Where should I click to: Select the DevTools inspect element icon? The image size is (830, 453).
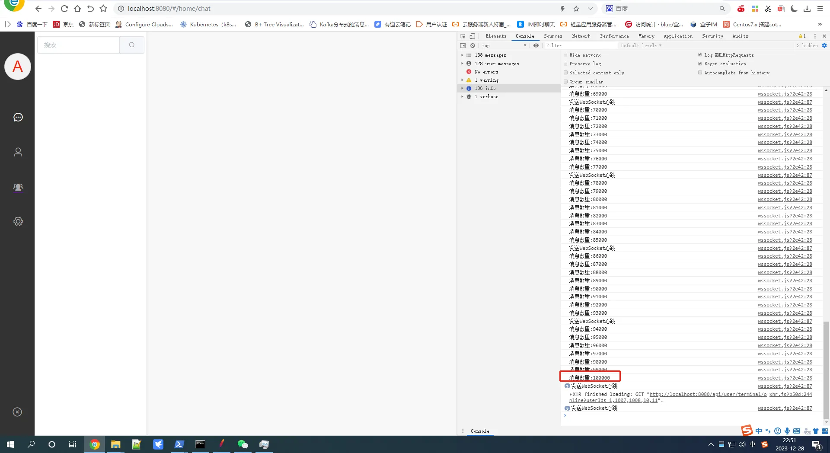pyautogui.click(x=463, y=36)
